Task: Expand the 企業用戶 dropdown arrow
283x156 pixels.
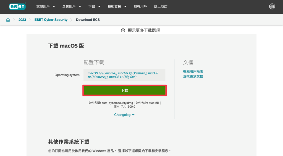Action: [x=80, y=7]
